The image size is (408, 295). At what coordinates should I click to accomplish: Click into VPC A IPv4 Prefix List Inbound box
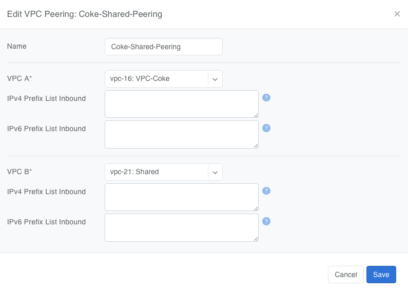[x=181, y=104]
